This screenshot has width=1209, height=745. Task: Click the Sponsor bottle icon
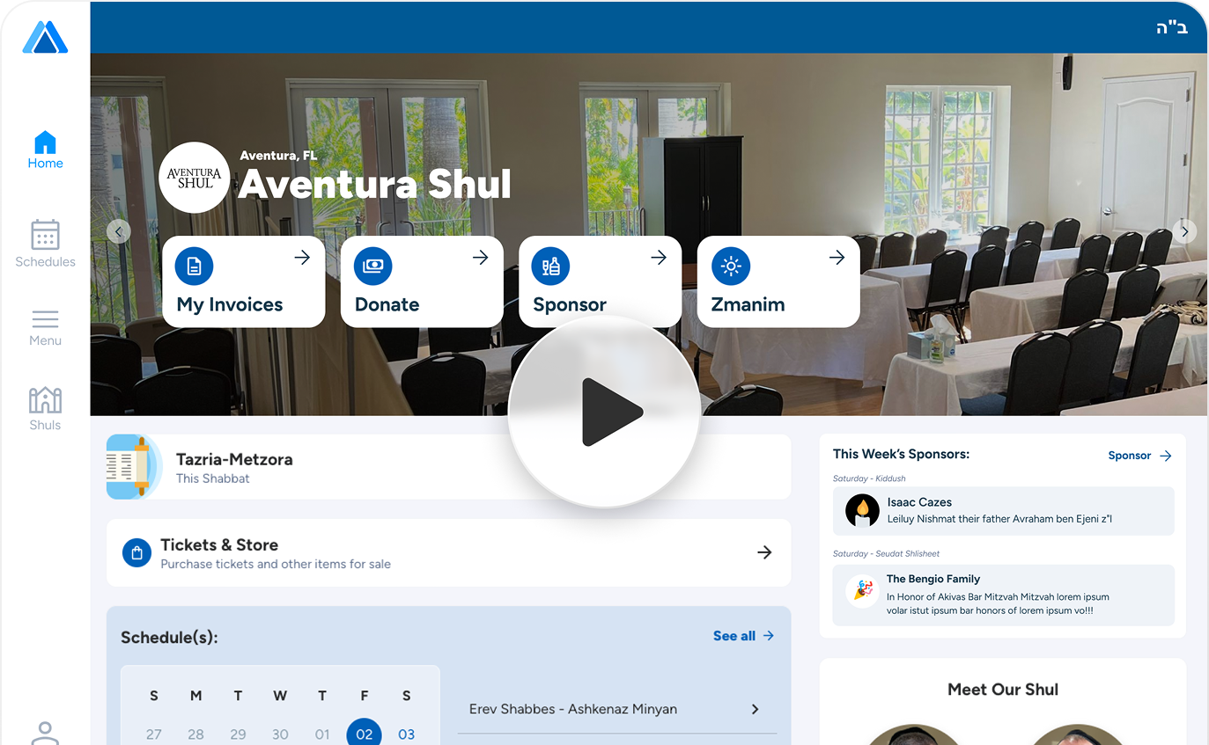pyautogui.click(x=551, y=267)
